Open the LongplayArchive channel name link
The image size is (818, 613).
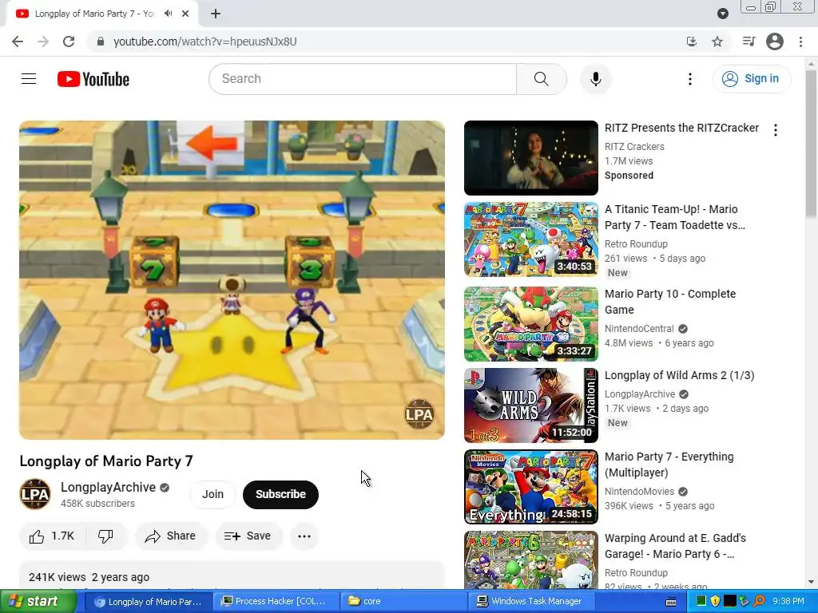(108, 487)
